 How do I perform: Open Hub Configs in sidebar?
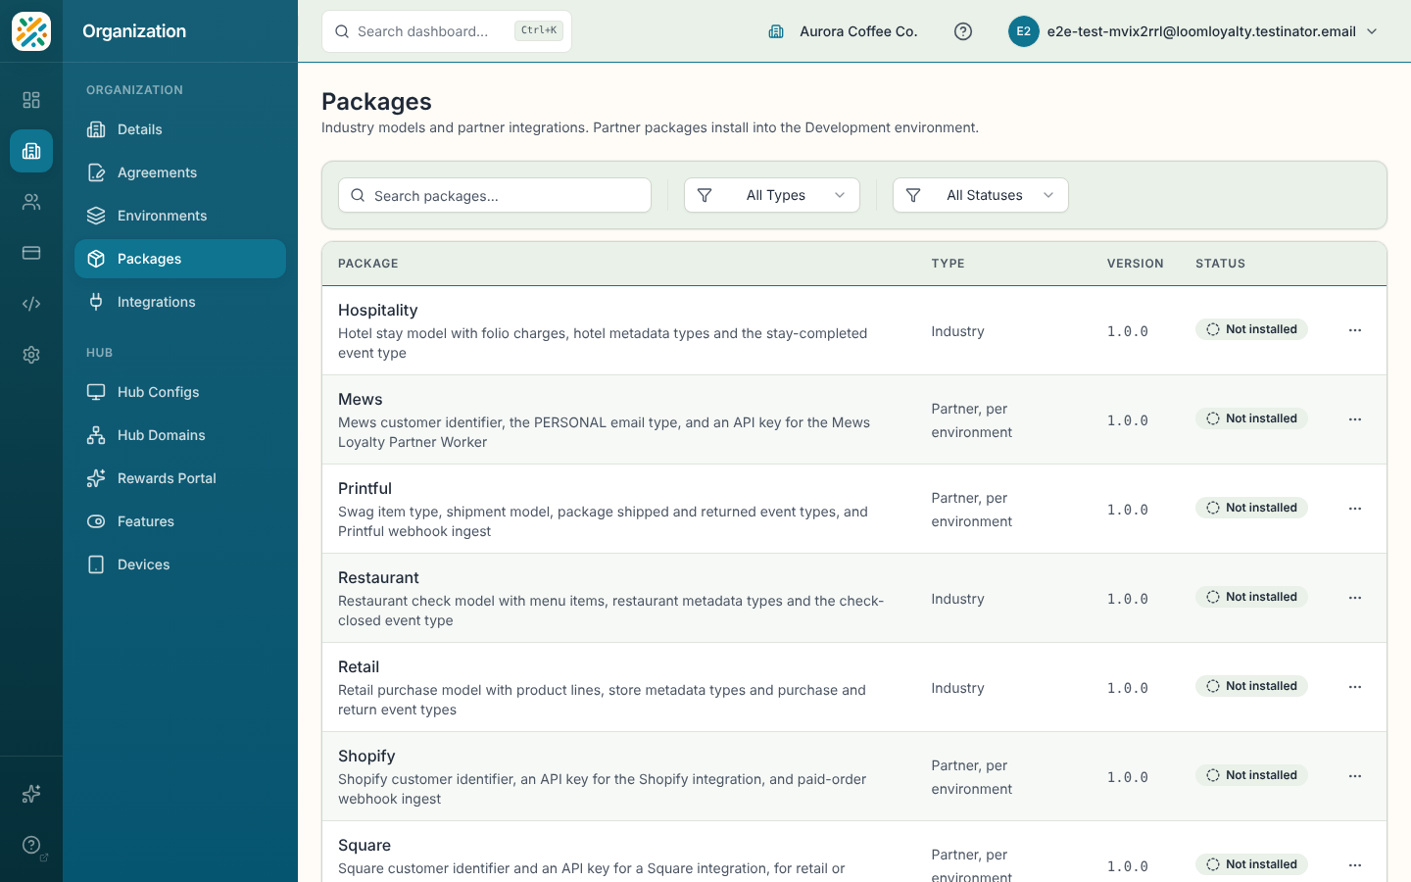pos(180,392)
